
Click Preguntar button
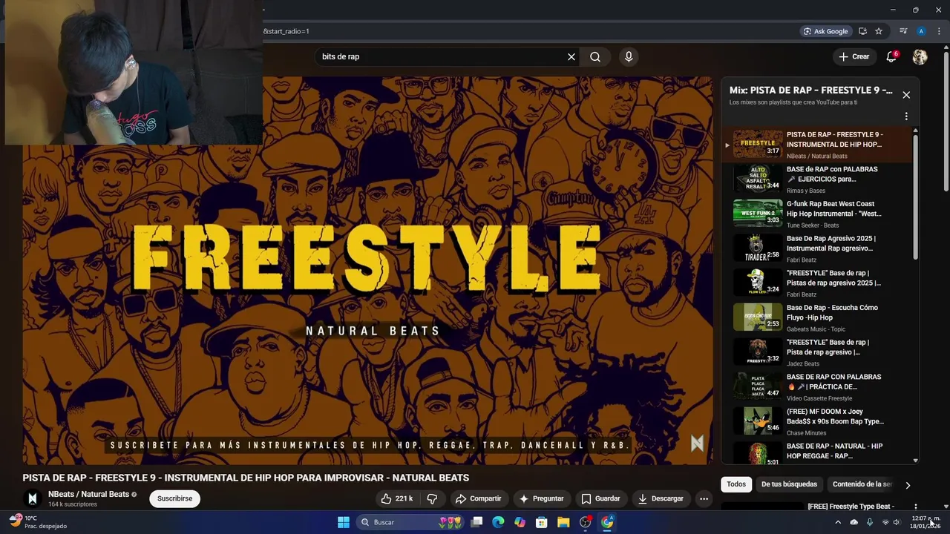[x=541, y=498]
